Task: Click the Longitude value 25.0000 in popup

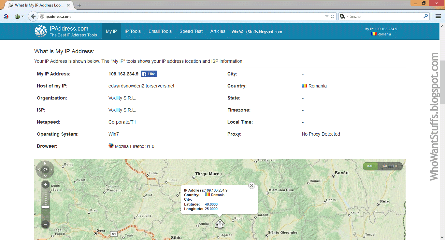Action: click(x=211, y=209)
